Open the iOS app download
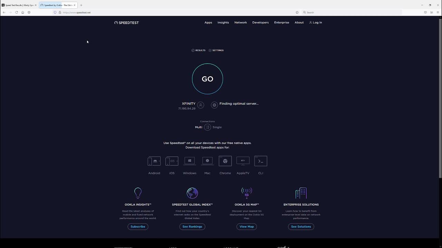Viewport: 442px width, 248px height. pyautogui.click(x=172, y=166)
